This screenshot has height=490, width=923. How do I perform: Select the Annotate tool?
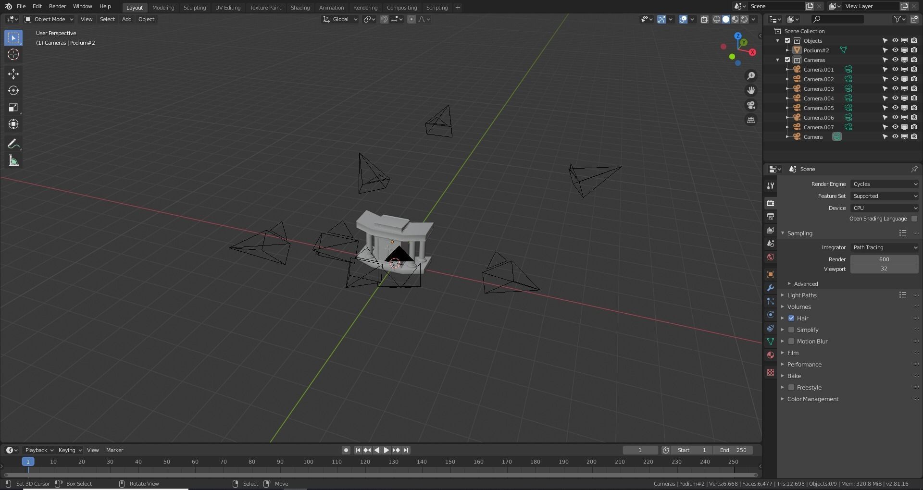[x=13, y=144]
